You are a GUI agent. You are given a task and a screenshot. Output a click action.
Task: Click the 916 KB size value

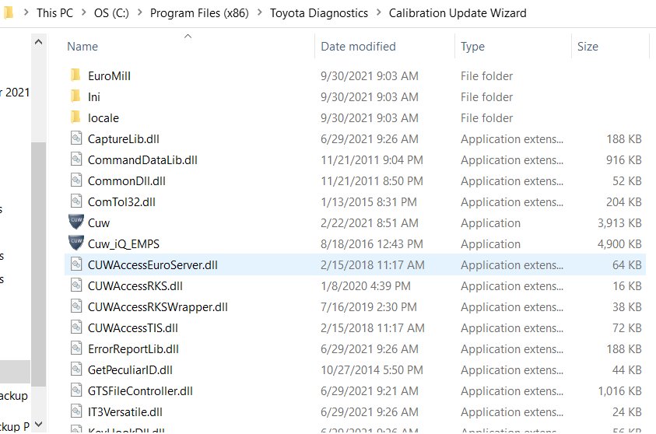pos(624,159)
